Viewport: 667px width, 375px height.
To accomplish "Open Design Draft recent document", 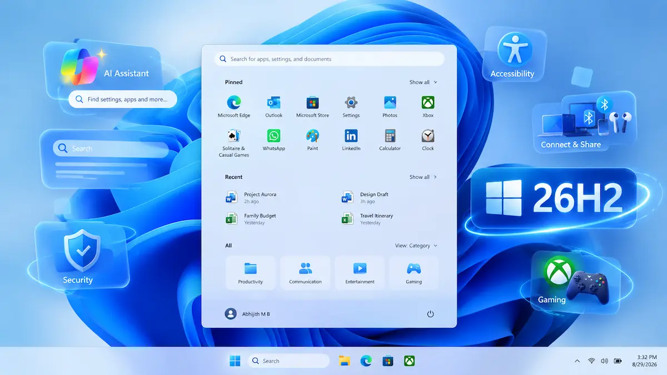I will click(365, 198).
